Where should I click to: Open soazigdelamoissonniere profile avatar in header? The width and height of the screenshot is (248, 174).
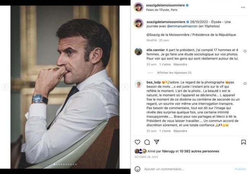138,7
